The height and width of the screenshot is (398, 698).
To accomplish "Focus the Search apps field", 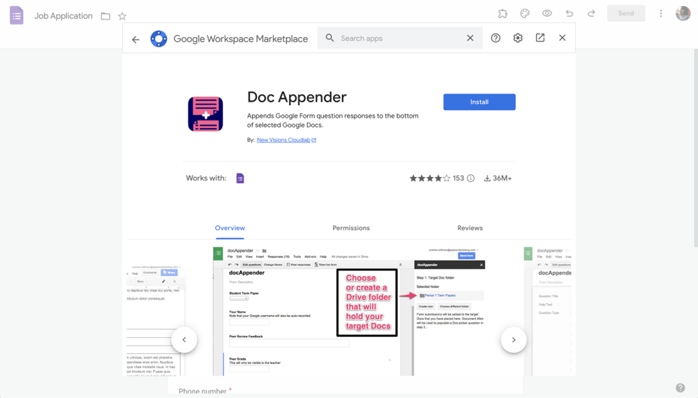I will pyautogui.click(x=401, y=38).
